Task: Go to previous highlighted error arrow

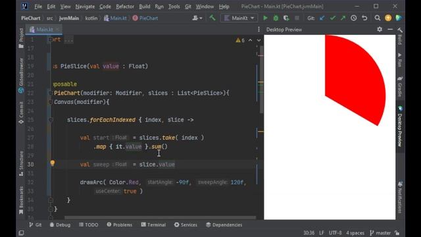Action: 250,40
